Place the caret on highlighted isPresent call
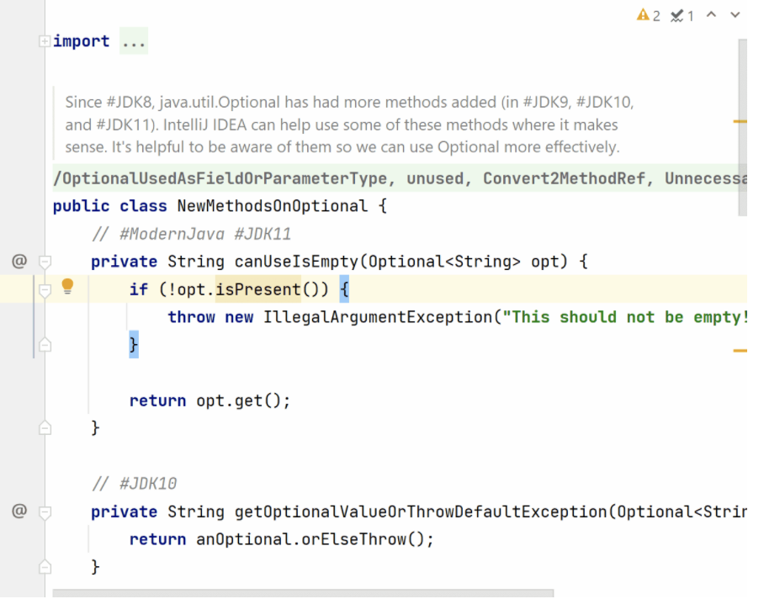 257,289
